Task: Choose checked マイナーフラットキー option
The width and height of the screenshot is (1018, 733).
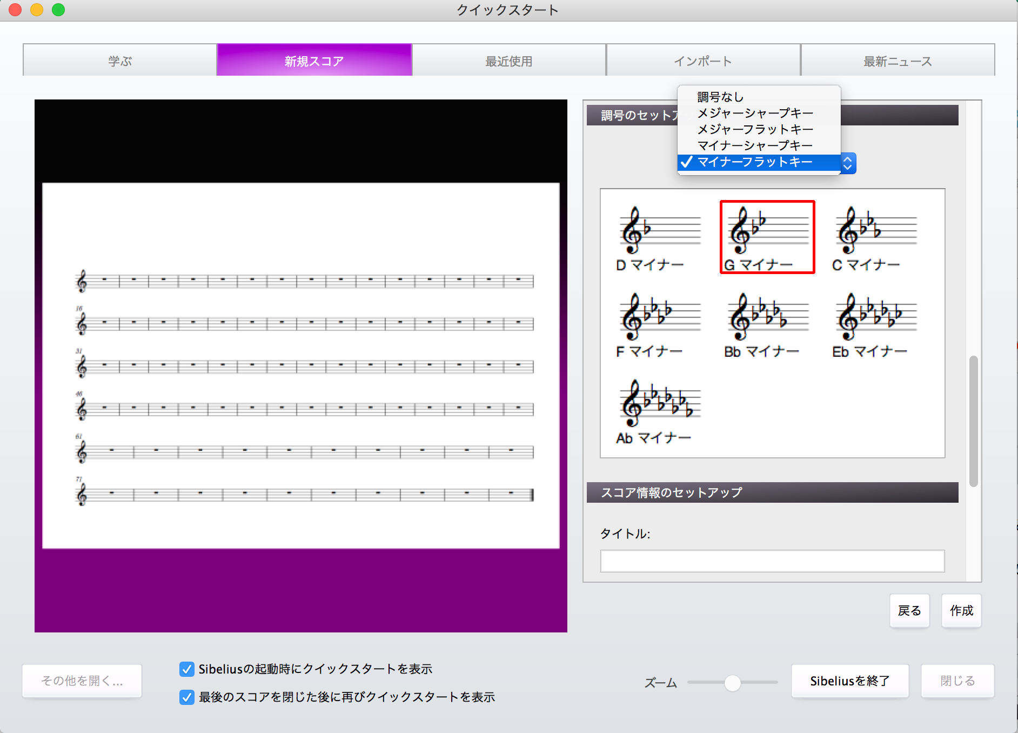Action: point(759,162)
